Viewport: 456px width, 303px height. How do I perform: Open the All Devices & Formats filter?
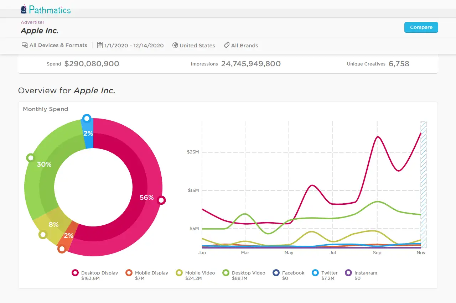[x=55, y=45]
